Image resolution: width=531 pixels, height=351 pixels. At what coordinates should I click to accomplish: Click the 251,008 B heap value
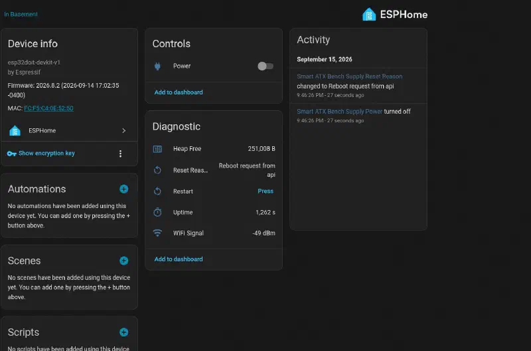click(x=262, y=149)
